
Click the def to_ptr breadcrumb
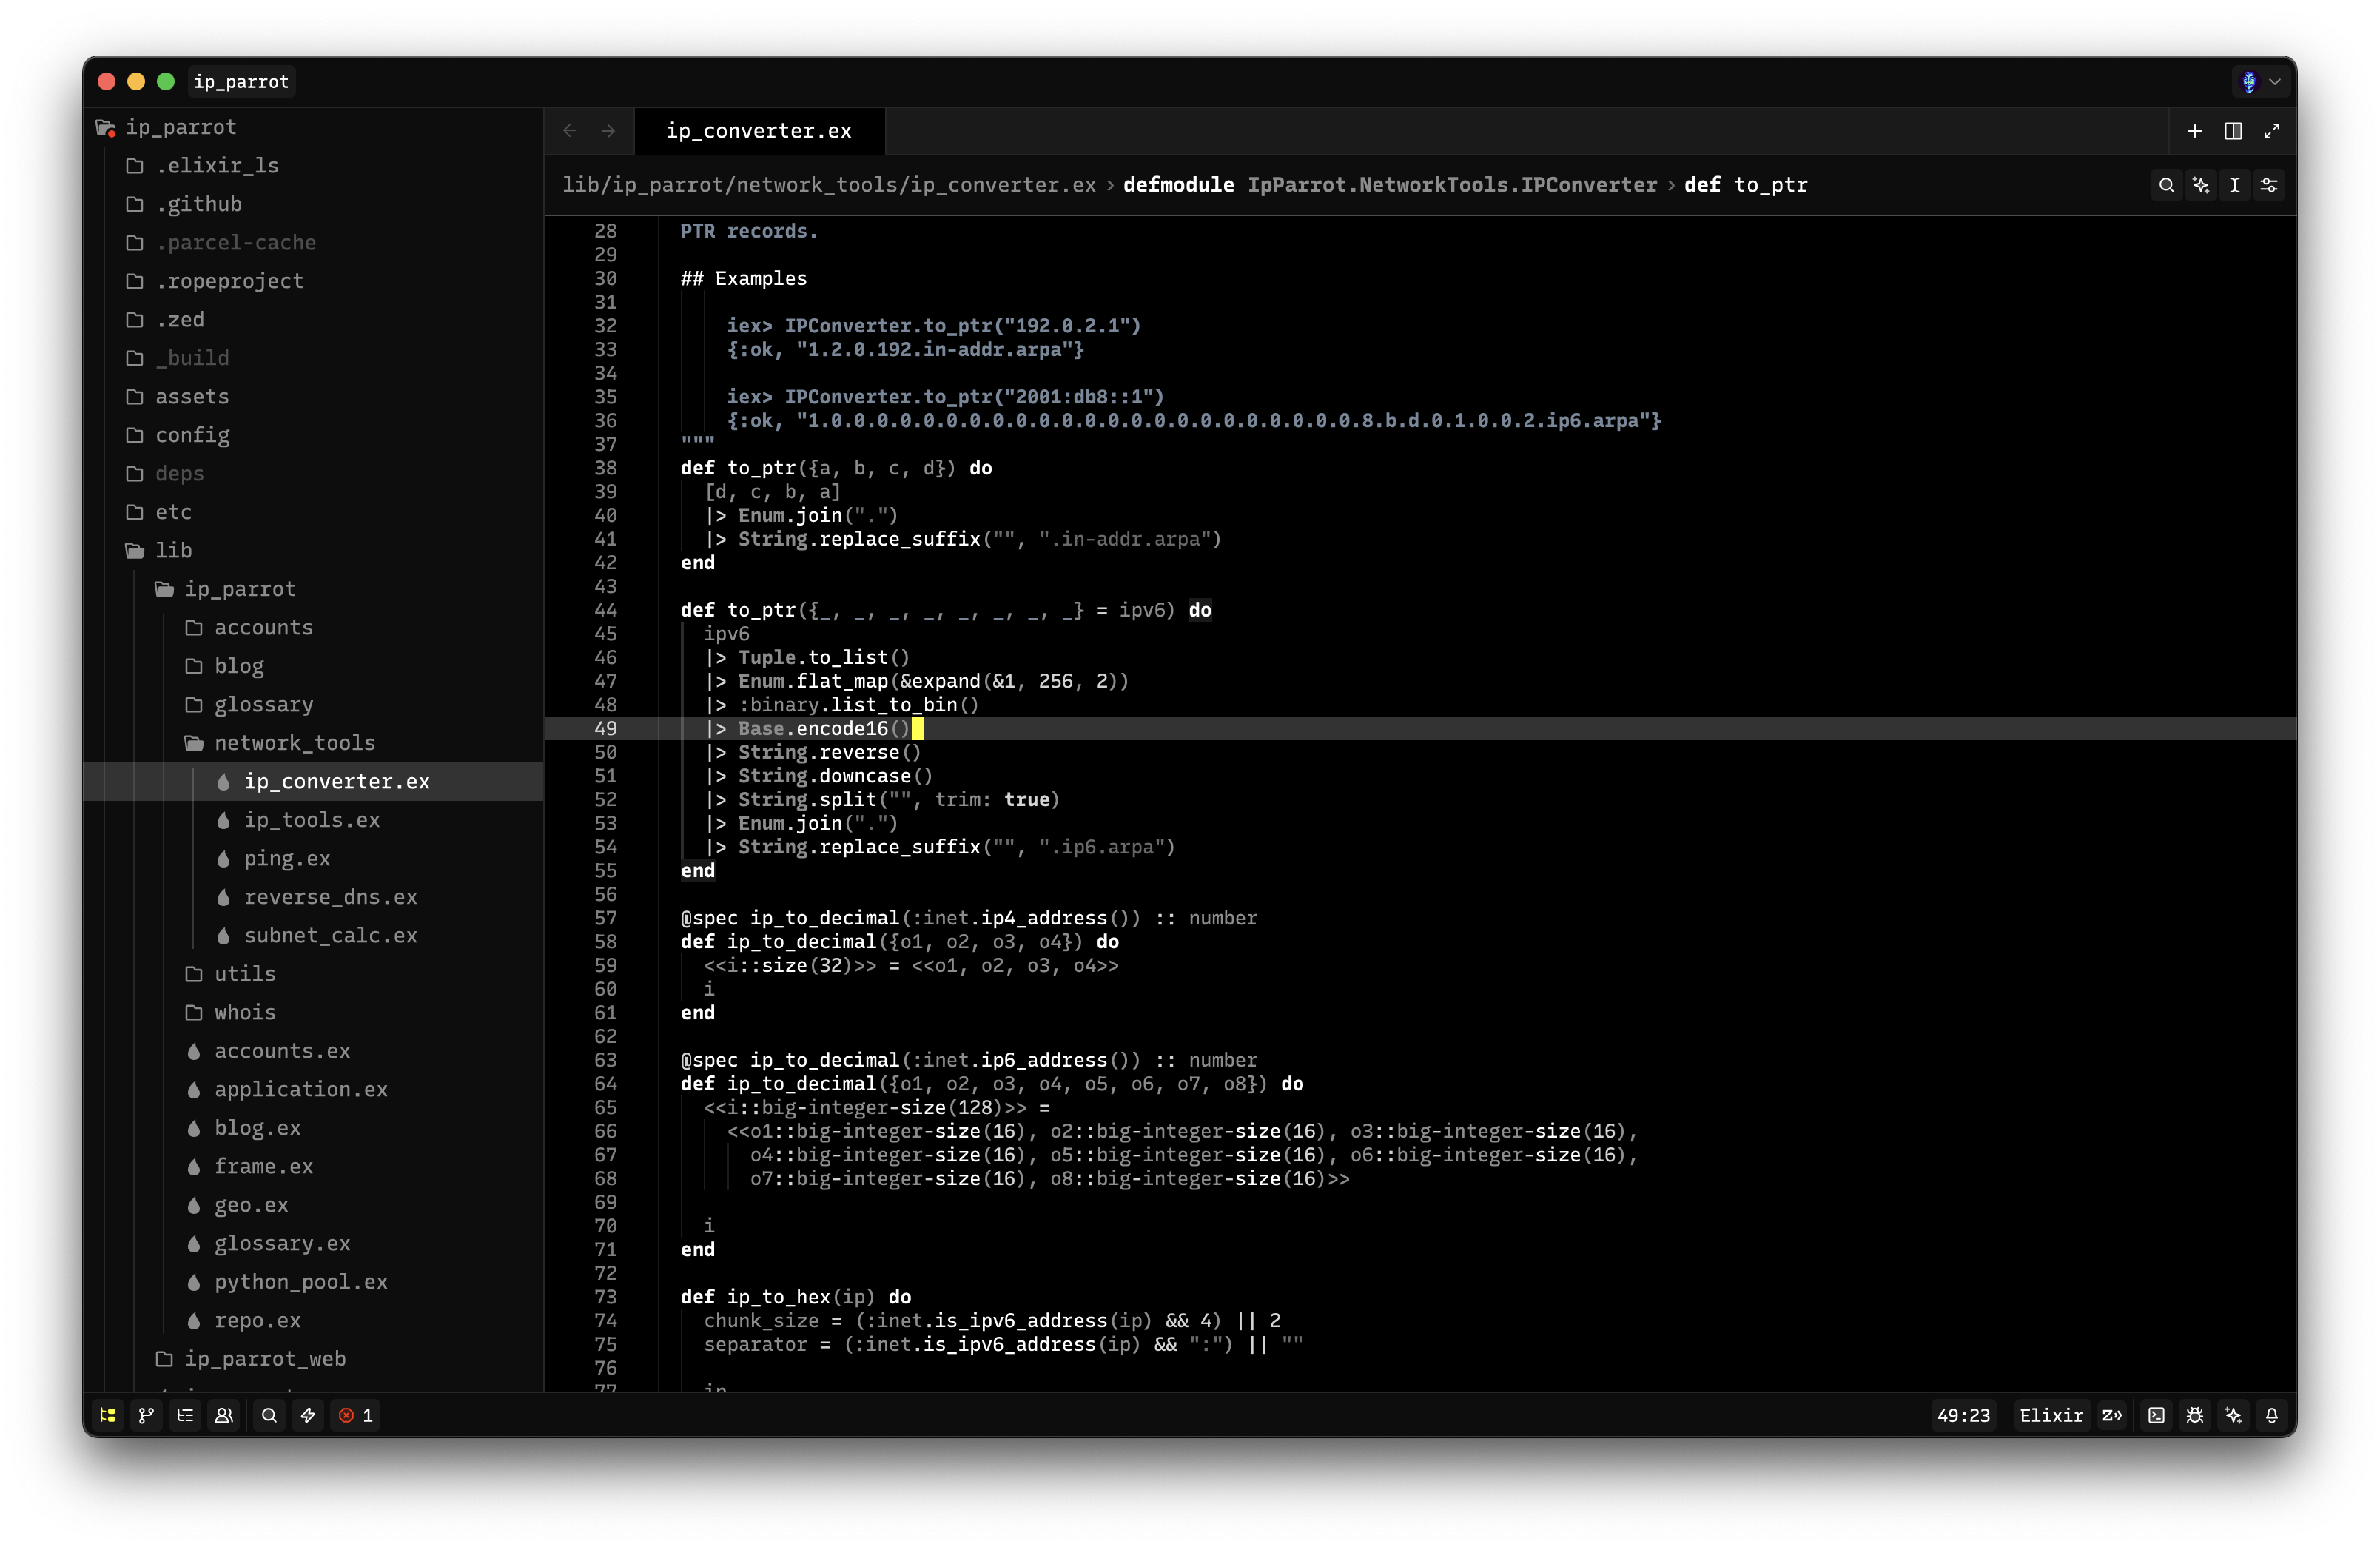(x=1745, y=185)
